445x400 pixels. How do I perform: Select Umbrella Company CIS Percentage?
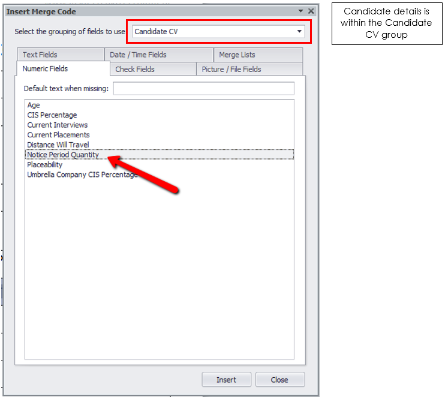[82, 175]
